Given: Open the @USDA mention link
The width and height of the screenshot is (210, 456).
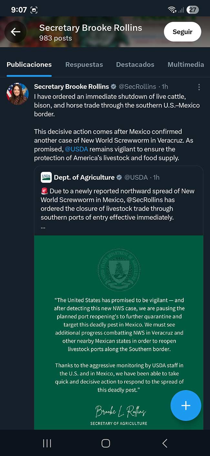Looking at the screenshot, I should pos(77,149).
